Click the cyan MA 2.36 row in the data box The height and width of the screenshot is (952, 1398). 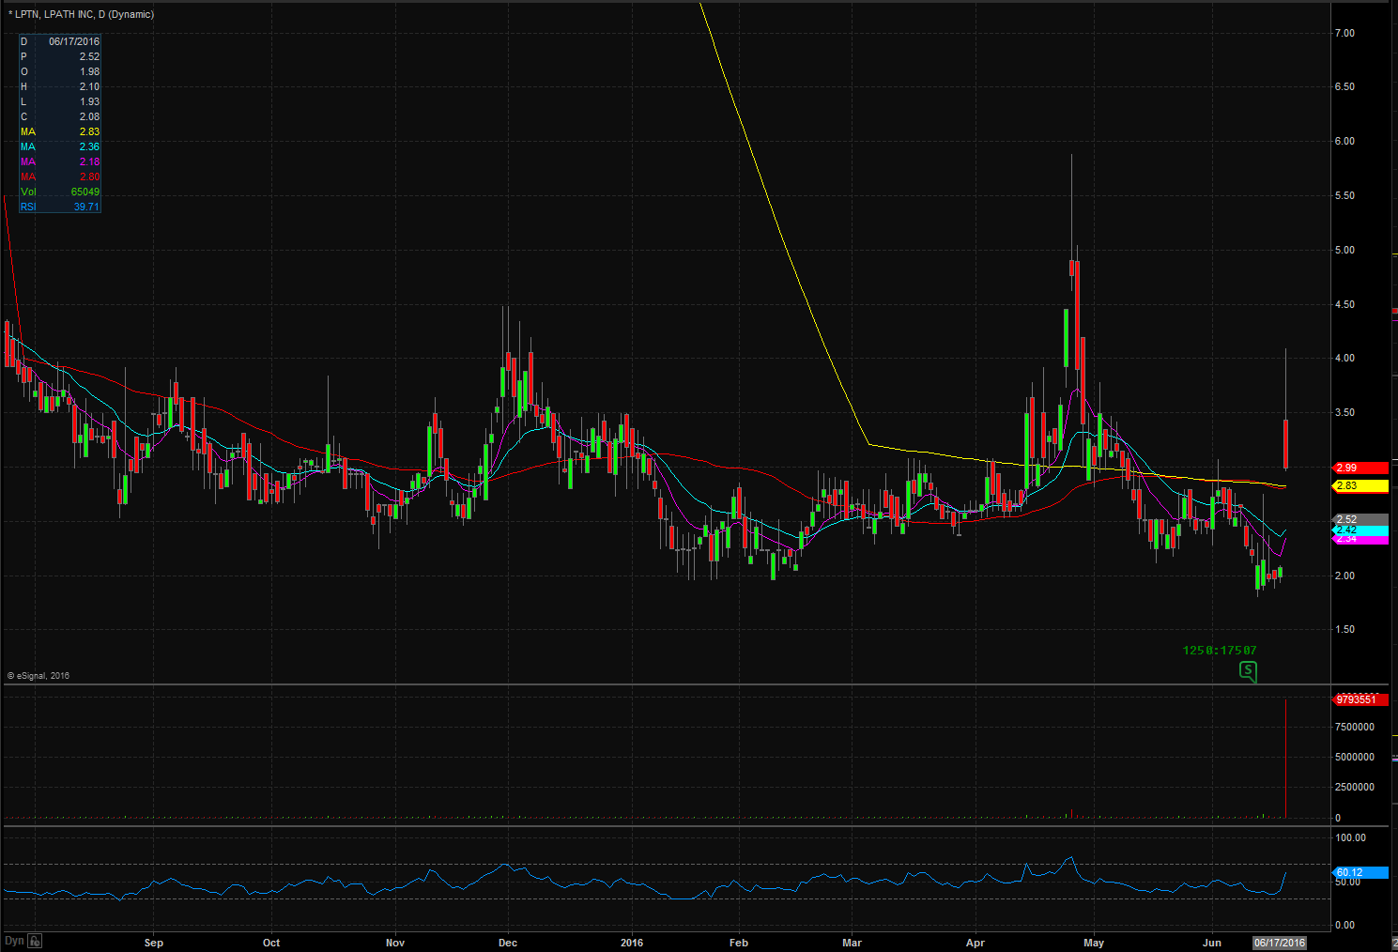(x=60, y=146)
